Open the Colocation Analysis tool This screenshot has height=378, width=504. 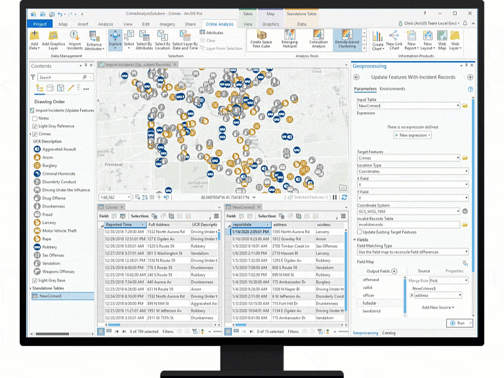(x=318, y=39)
